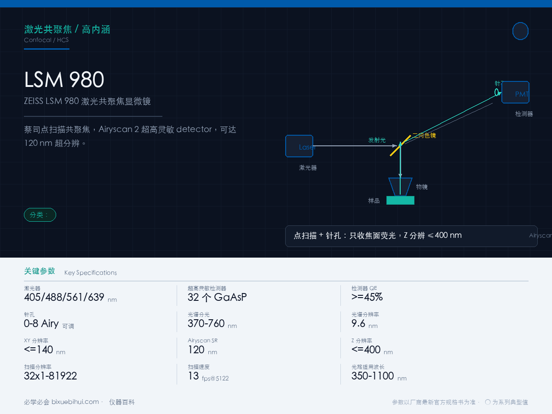Click the 点扫描 + 针孔 caption box
Screen dimensions: 552x414
point(411,236)
